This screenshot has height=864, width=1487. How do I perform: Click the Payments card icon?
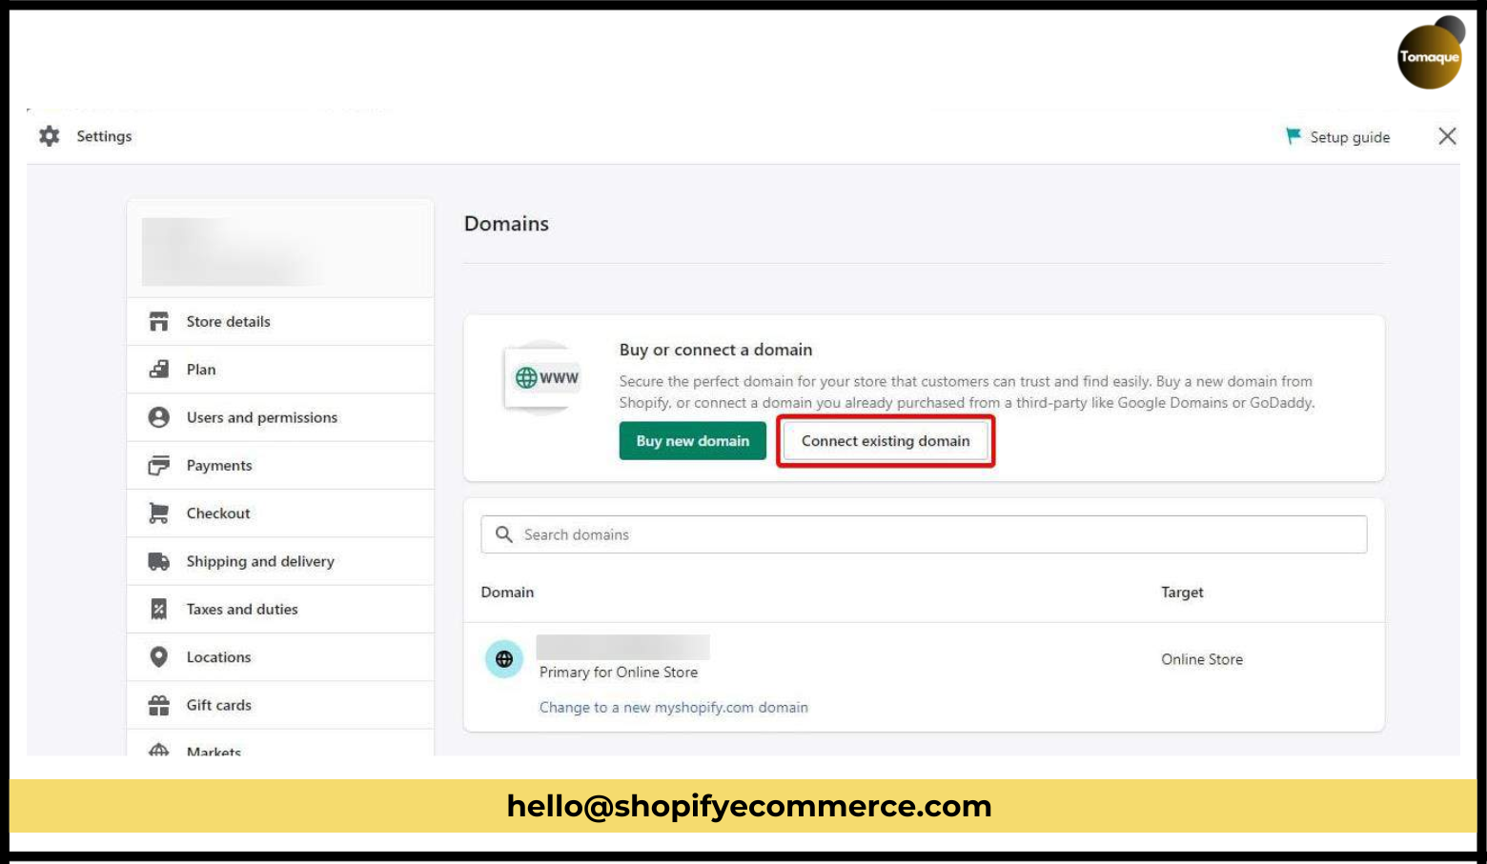[159, 466]
